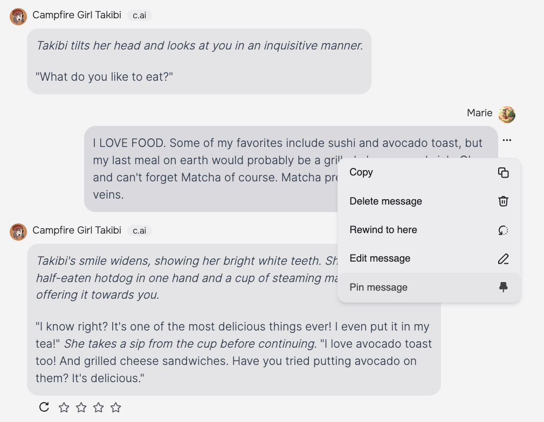
Task: Open the three-dot message options icon
Action: (507, 140)
